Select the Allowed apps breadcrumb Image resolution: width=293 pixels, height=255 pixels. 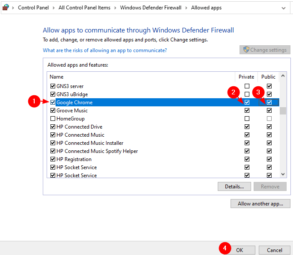point(206,8)
